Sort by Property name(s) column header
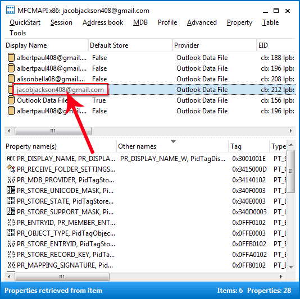This screenshot has width=300, height=299. [60, 146]
